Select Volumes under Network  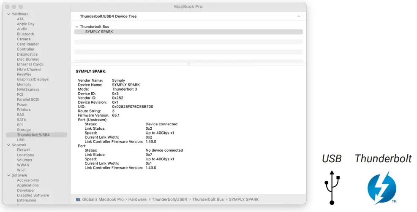point(25,160)
